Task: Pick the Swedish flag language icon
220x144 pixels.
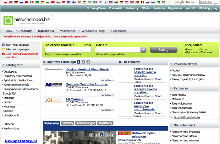Action: 163,2
